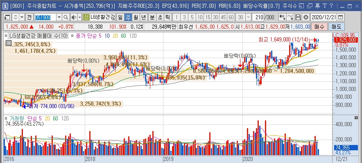Image resolution: width=362 pixels, height=163 pixels.
Task: Pin the window with pushpin icon
Action: tap(318, 6)
